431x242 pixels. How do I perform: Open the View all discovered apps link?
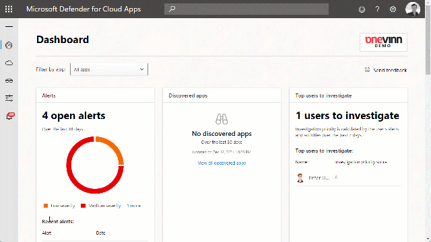pyautogui.click(x=222, y=163)
